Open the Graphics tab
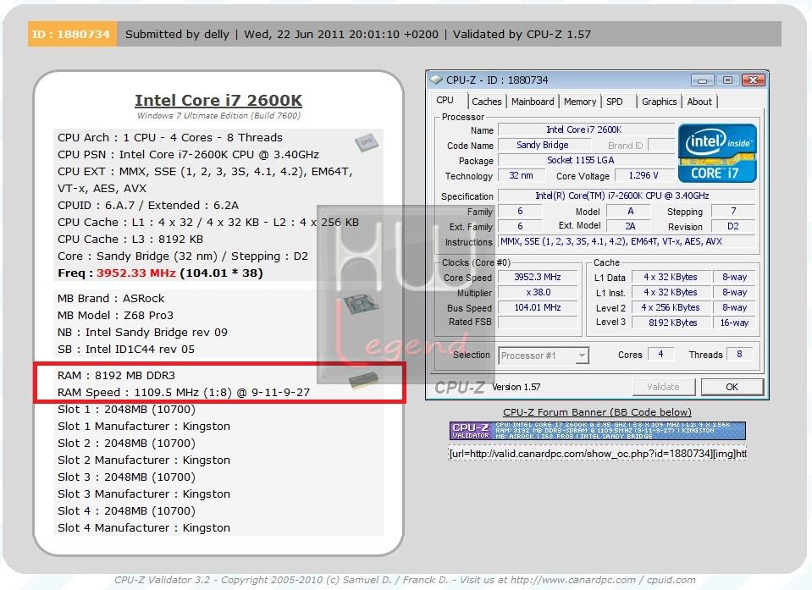The image size is (812, 590). 659,102
